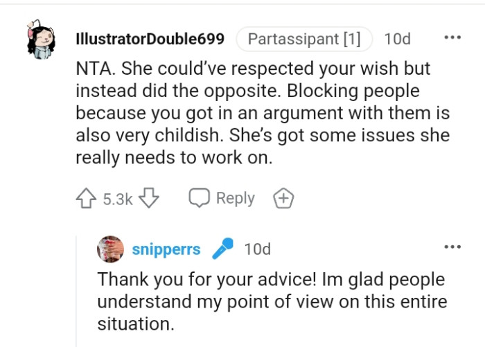
Task: Click the Partassipant [1] flair badge
Action: (x=304, y=39)
